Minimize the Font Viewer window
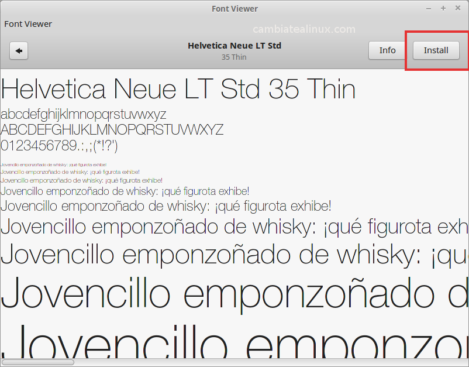469x367 pixels. (429, 9)
